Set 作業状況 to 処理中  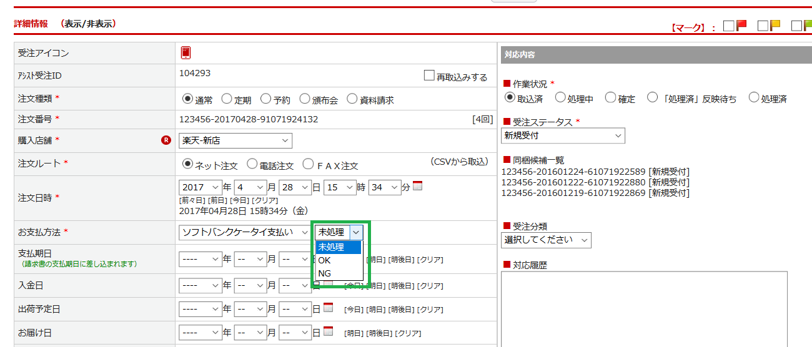pos(560,97)
